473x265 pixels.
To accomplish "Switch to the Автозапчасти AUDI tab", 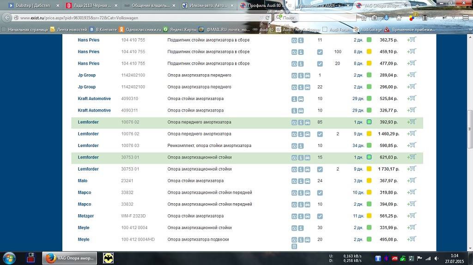I will click(x=323, y=6).
